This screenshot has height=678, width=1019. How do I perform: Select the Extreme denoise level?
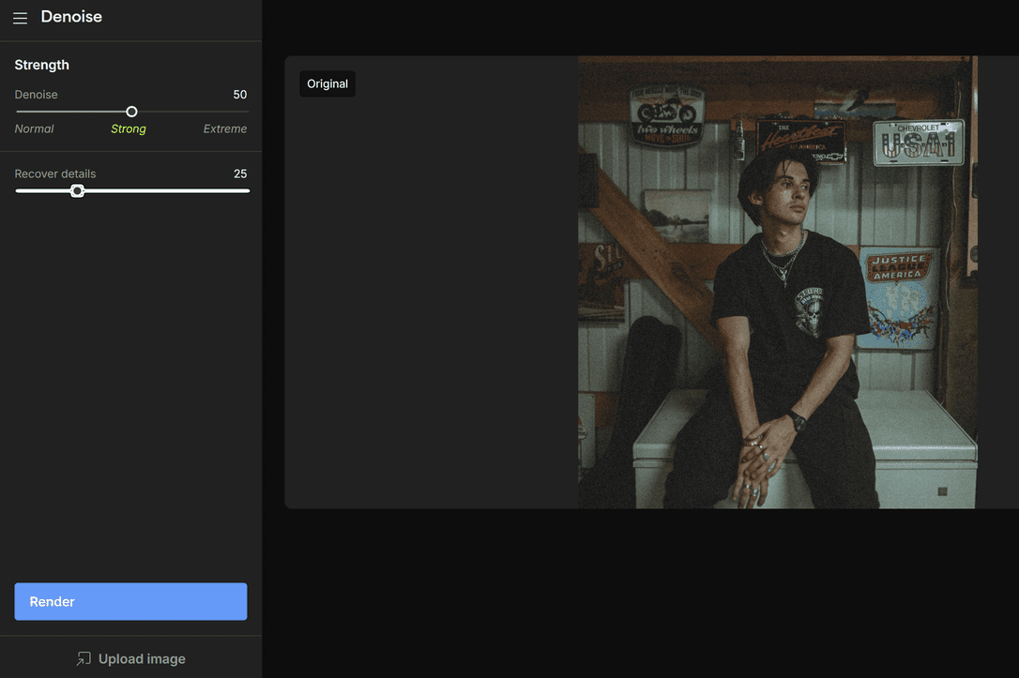[225, 129]
